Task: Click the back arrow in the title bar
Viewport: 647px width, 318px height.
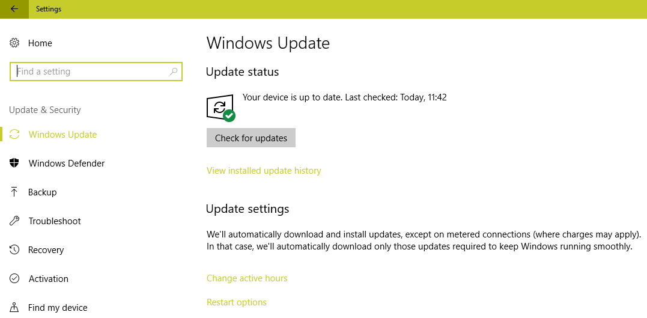Action: [14, 9]
